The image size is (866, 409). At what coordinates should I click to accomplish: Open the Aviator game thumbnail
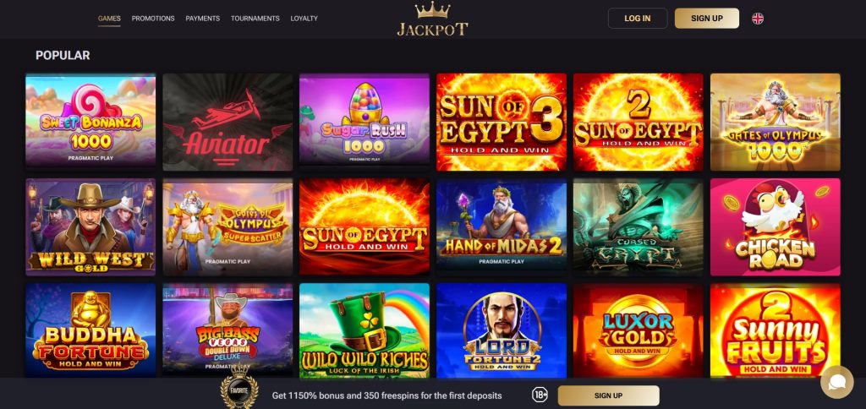point(227,122)
